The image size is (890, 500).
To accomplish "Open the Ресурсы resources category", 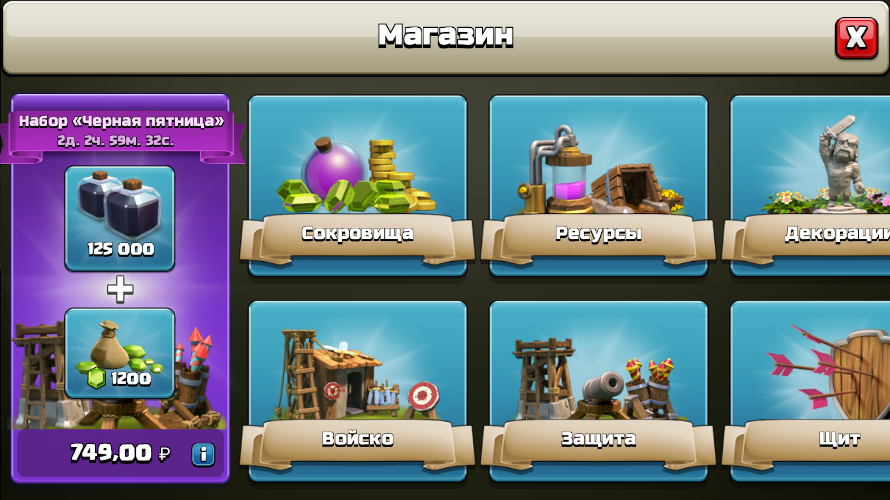I will 599,185.
